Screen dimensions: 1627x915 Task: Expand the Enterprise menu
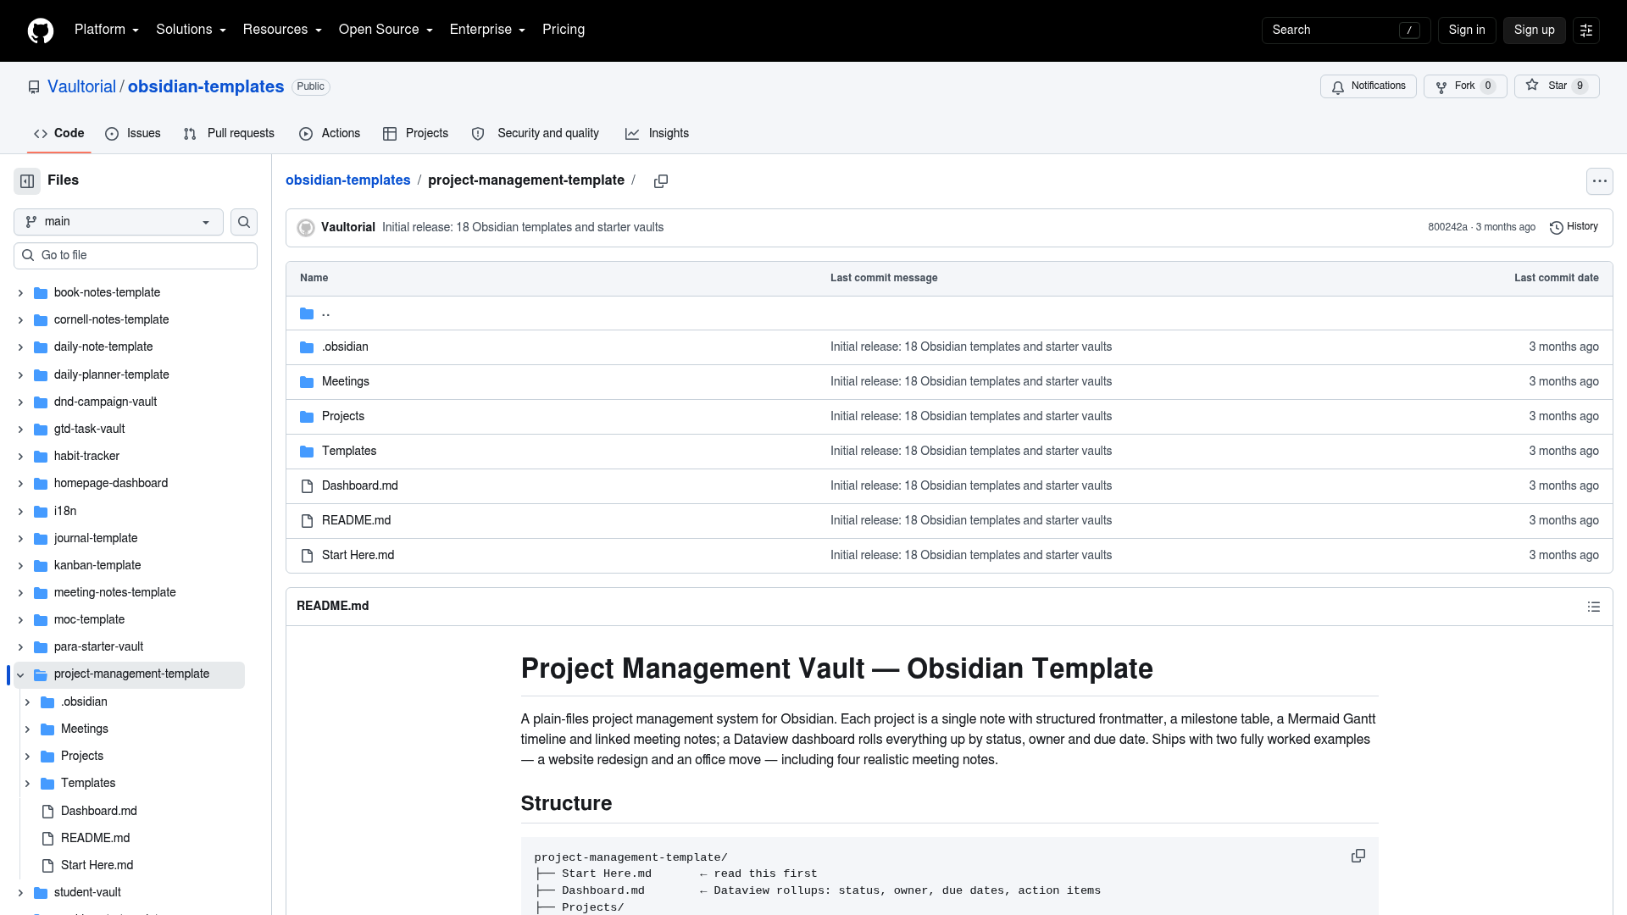tap(487, 30)
